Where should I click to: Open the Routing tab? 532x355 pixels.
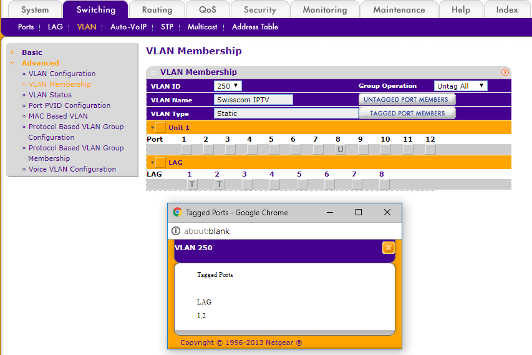tap(157, 10)
